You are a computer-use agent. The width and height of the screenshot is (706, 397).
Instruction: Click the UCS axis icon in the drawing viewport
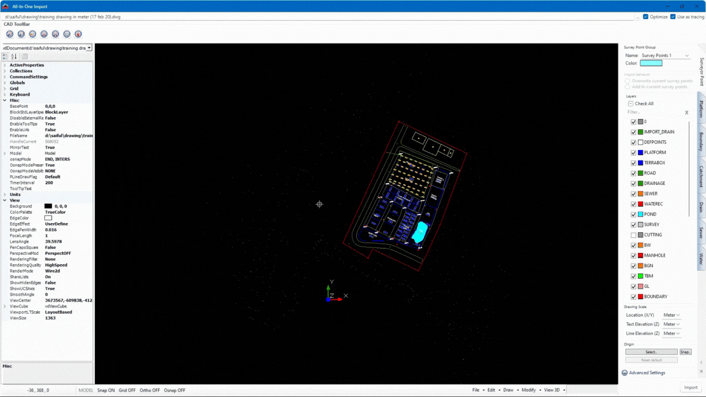[x=335, y=292]
